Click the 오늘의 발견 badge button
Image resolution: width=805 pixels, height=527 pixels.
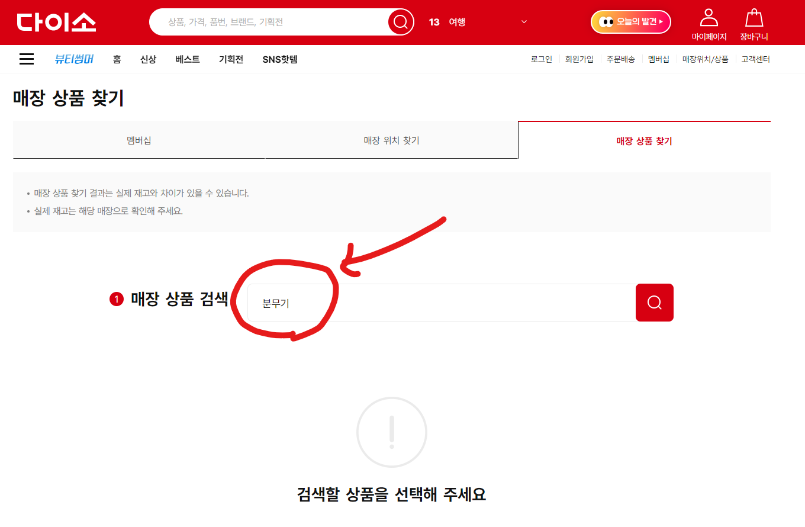click(x=631, y=22)
